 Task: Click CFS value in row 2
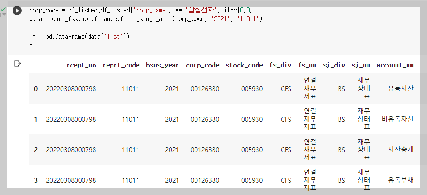(286, 150)
